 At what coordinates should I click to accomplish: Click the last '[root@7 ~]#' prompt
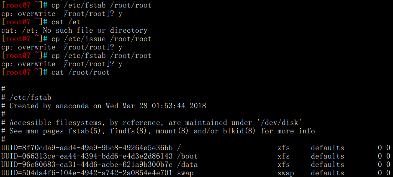point(25,72)
